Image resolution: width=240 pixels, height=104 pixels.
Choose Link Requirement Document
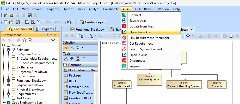(151, 38)
